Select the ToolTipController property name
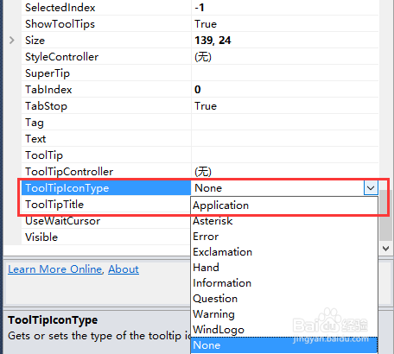 point(69,172)
